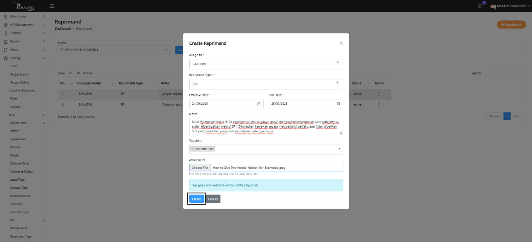Click the Choose File attachment button
Screen dimensions: 532x242
pos(200,168)
